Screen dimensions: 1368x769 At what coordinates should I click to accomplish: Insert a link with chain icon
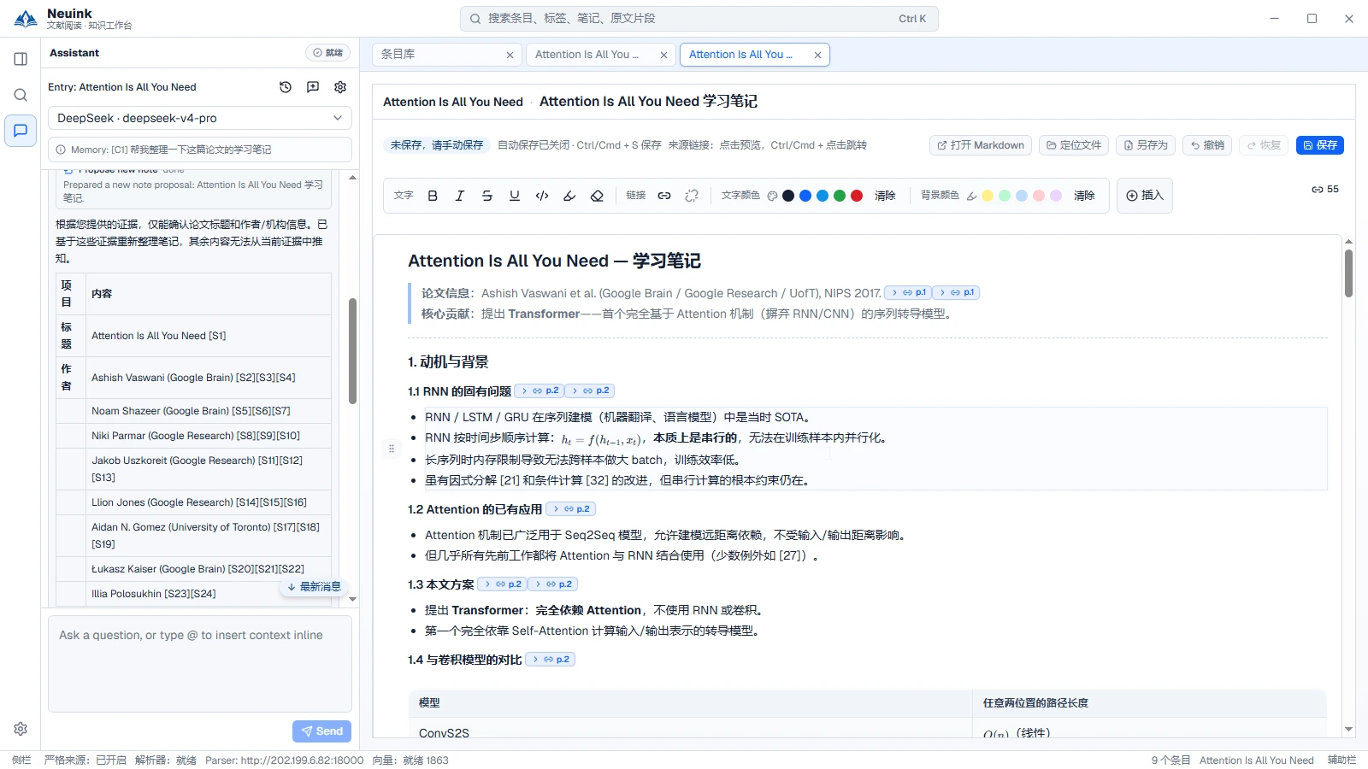click(x=664, y=196)
